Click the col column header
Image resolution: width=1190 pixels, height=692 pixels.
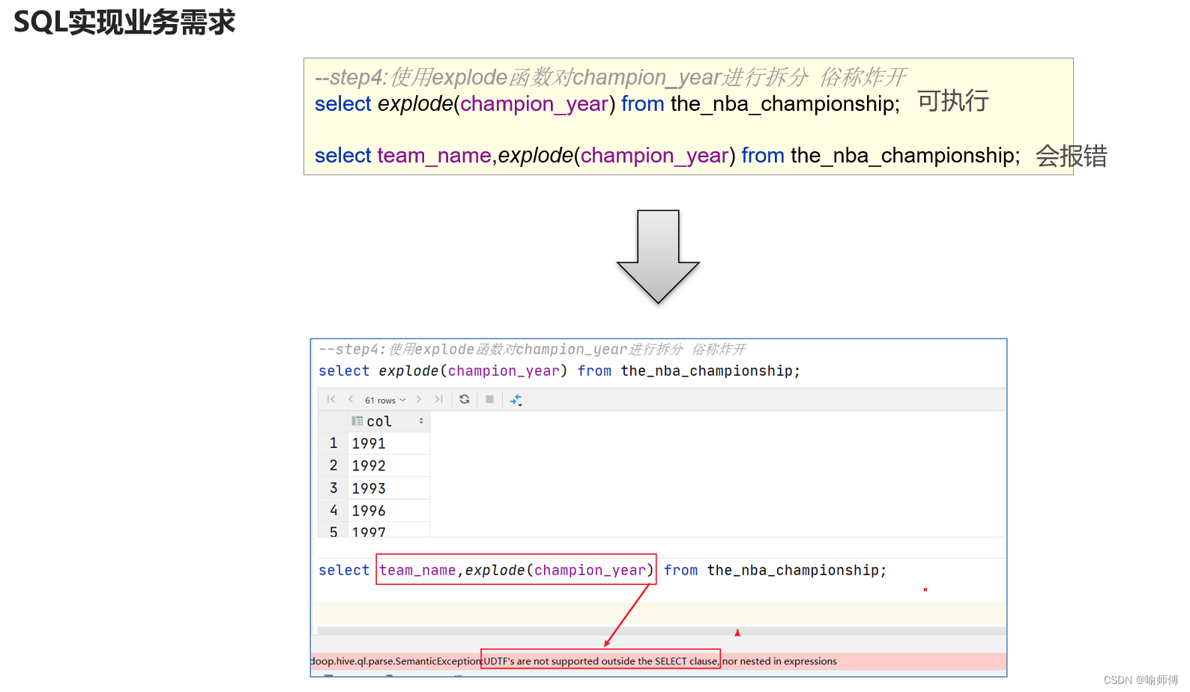[389, 422]
